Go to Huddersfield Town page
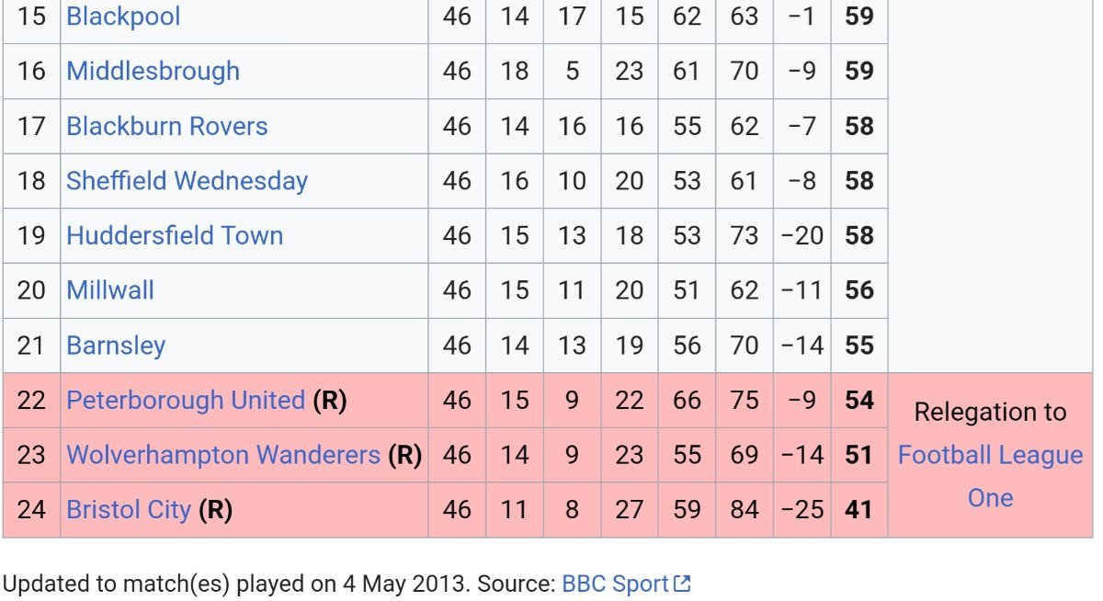 pos(174,235)
